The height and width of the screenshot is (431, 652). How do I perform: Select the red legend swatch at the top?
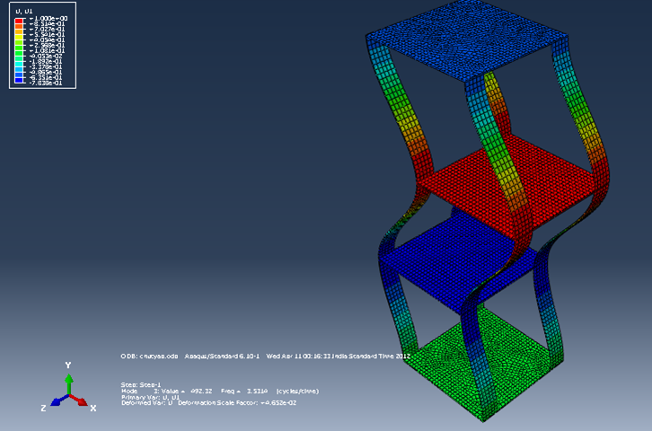[x=19, y=22]
